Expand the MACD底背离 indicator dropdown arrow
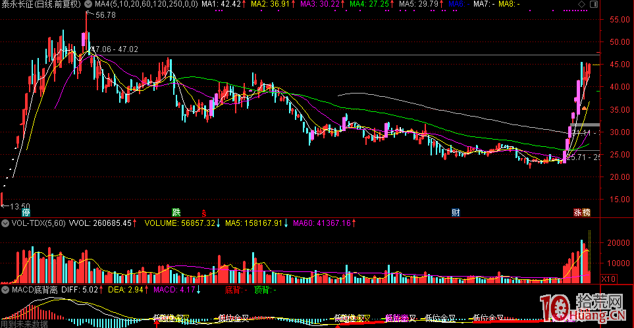 5,290
